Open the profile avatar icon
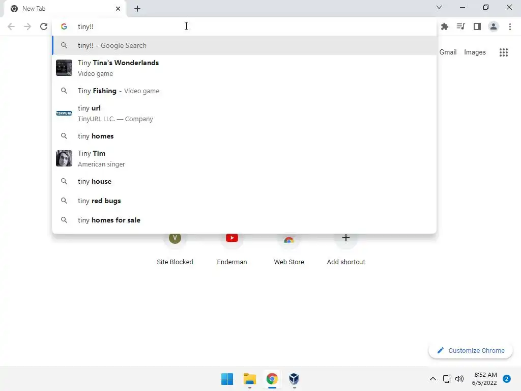The width and height of the screenshot is (521, 391). coord(494,26)
